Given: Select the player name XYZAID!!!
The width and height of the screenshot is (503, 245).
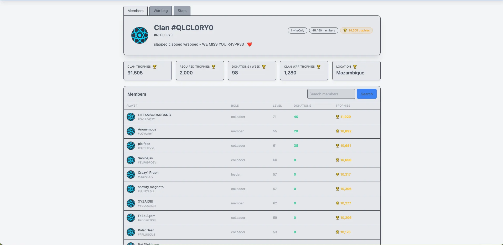Looking at the screenshot, I should 145,201.
